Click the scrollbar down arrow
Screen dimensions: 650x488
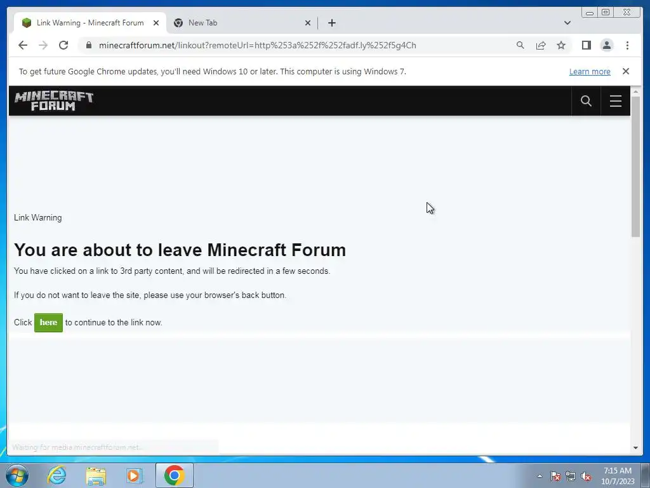coord(635,448)
